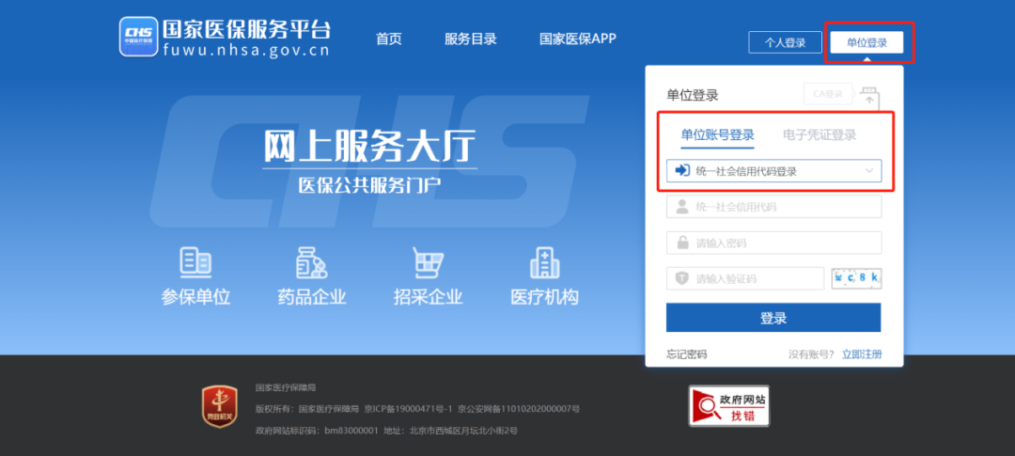
Task: Click the 药品企业 pharmaceutical company icon
Action: [311, 263]
